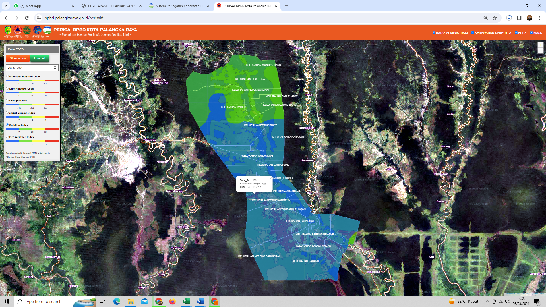Viewport: 546px width, 307px height.
Task: Click the Diskominfo Kota Palangka Raya logo
Action: tap(37, 30)
